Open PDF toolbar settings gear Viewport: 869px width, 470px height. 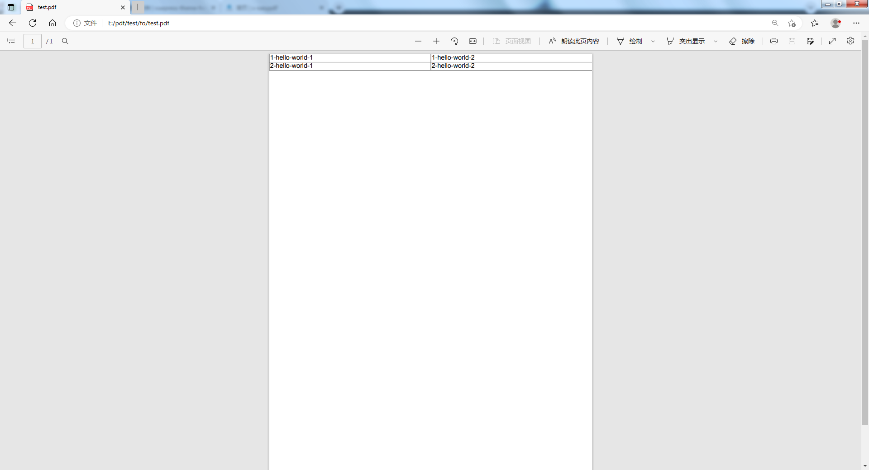[850, 41]
